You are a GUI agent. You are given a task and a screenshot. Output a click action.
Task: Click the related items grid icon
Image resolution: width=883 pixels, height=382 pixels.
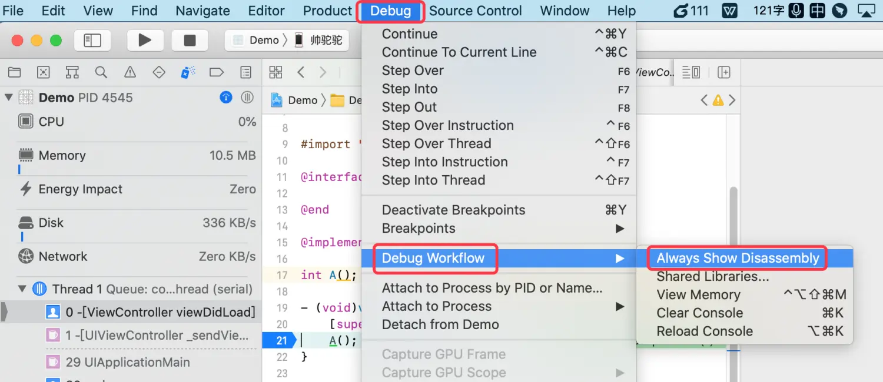[x=275, y=72]
